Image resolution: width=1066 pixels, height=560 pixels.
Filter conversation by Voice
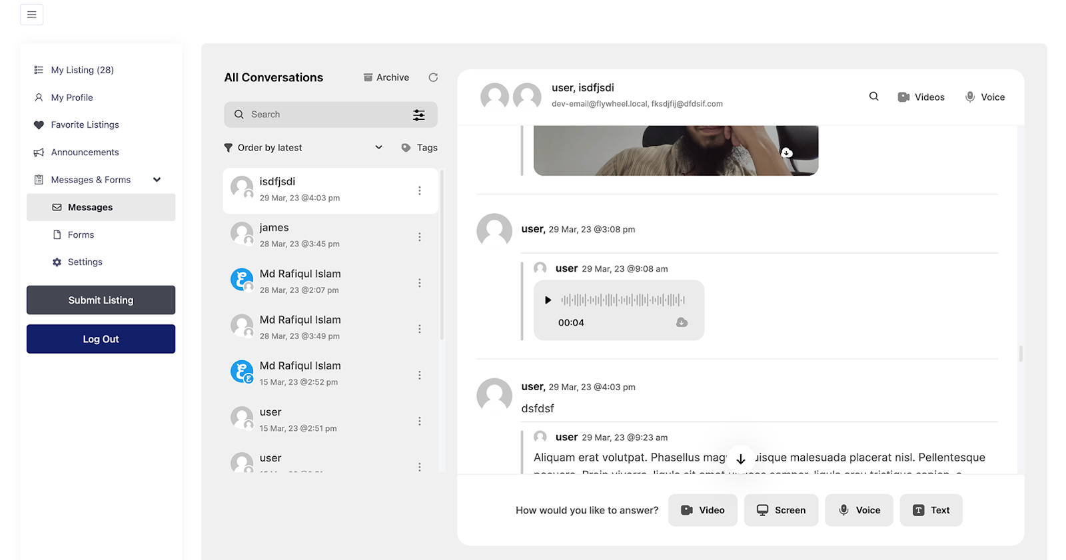[x=985, y=97]
